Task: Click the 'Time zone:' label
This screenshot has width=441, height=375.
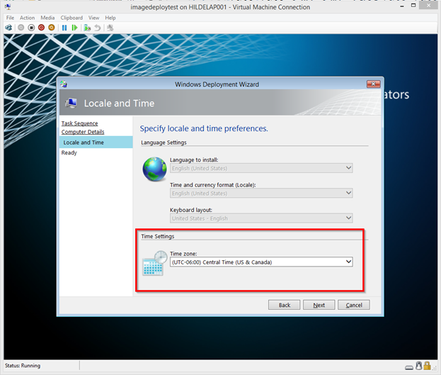Action: [x=183, y=254]
